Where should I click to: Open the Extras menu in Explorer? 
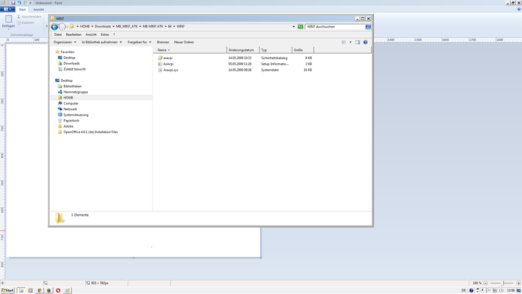coord(105,35)
